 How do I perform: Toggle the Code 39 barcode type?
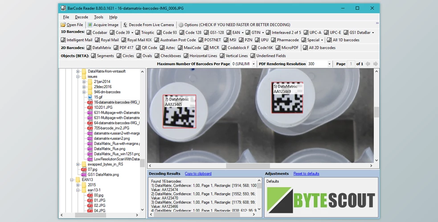(119, 33)
